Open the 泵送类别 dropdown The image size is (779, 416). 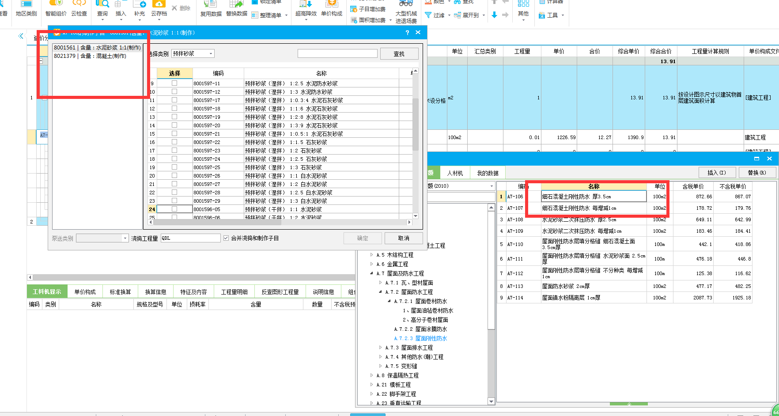[x=102, y=238]
